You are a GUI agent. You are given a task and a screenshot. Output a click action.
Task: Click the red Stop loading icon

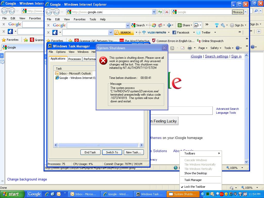[167, 12]
